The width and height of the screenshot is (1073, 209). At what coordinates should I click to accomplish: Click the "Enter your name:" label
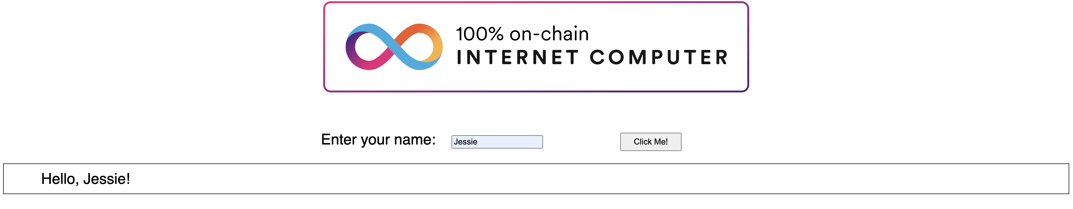(378, 140)
